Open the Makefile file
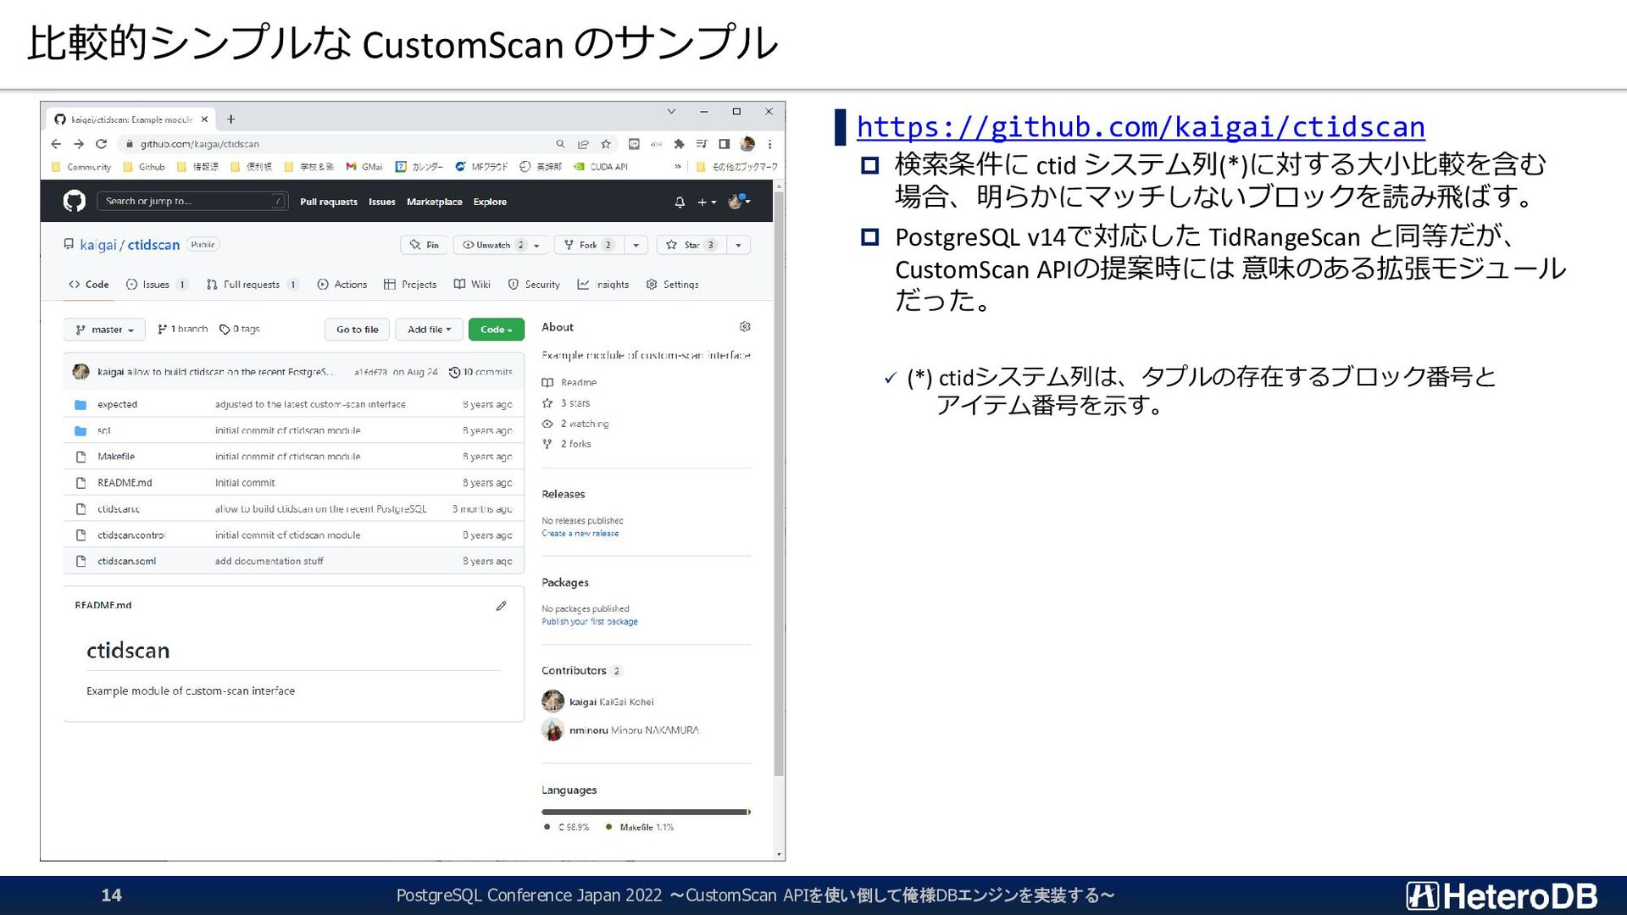The height and width of the screenshot is (915, 1627). (x=116, y=457)
